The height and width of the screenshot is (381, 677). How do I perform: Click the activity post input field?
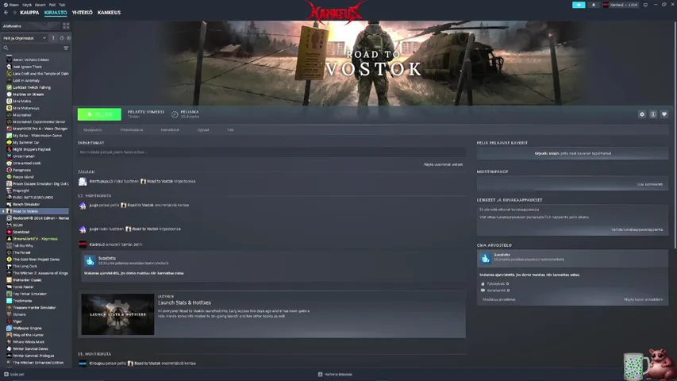[x=272, y=152]
